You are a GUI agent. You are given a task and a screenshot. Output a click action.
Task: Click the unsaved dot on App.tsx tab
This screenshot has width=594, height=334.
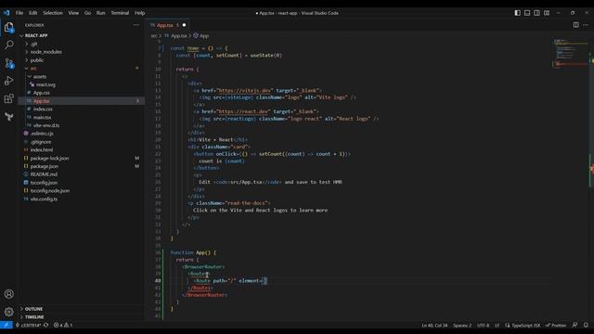pyautogui.click(x=184, y=25)
